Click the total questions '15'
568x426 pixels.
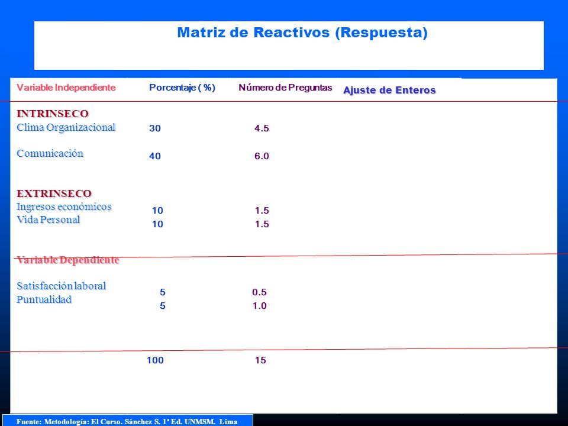pyautogui.click(x=260, y=360)
